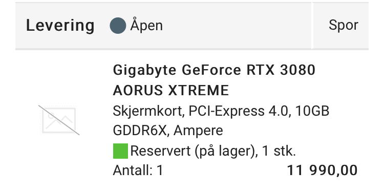Click the Åpen status circle icon
Image resolution: width=384 pixels, height=193 pixels.
118,26
